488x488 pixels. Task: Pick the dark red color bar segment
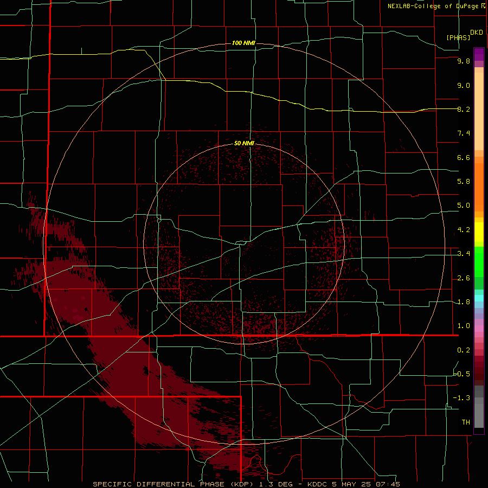(x=479, y=370)
